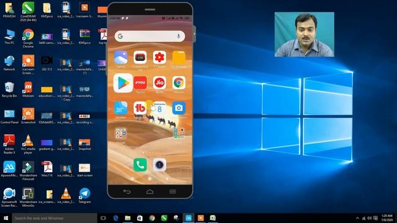Tap the Google voice search microphone

[x=179, y=37]
